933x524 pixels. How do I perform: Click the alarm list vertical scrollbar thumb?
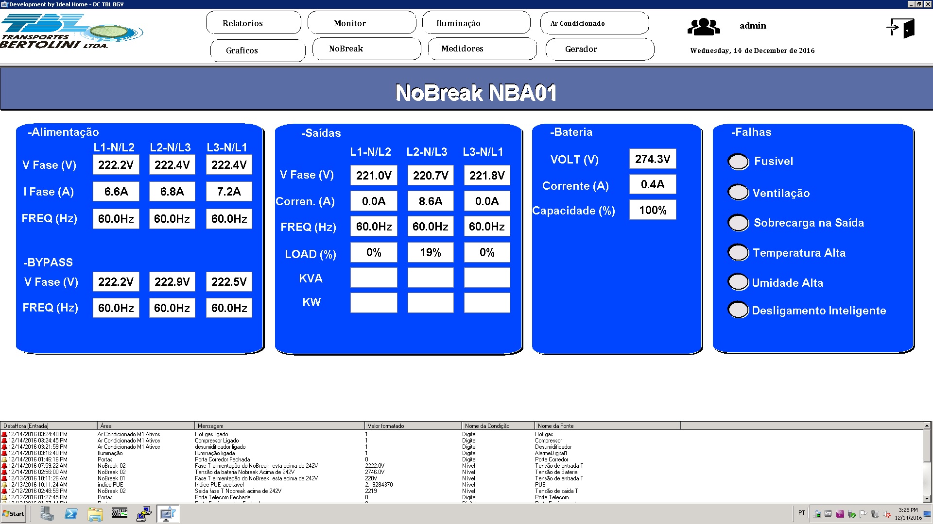point(927,446)
